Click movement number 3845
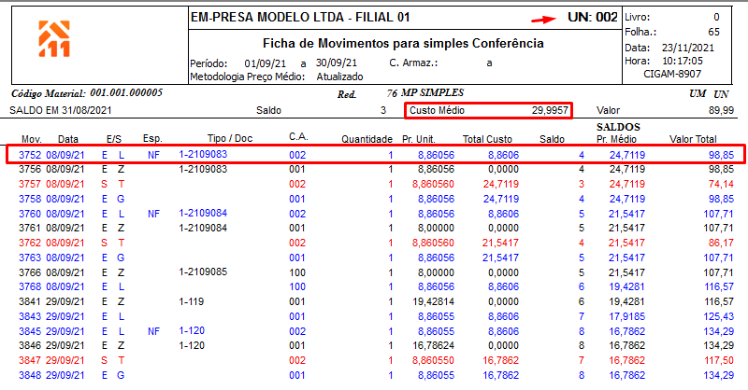This screenshot has width=748, height=390. pos(30,331)
